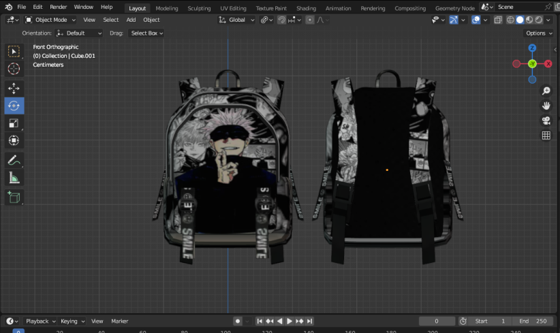Click the green Y axis gizmo handle

[532, 64]
